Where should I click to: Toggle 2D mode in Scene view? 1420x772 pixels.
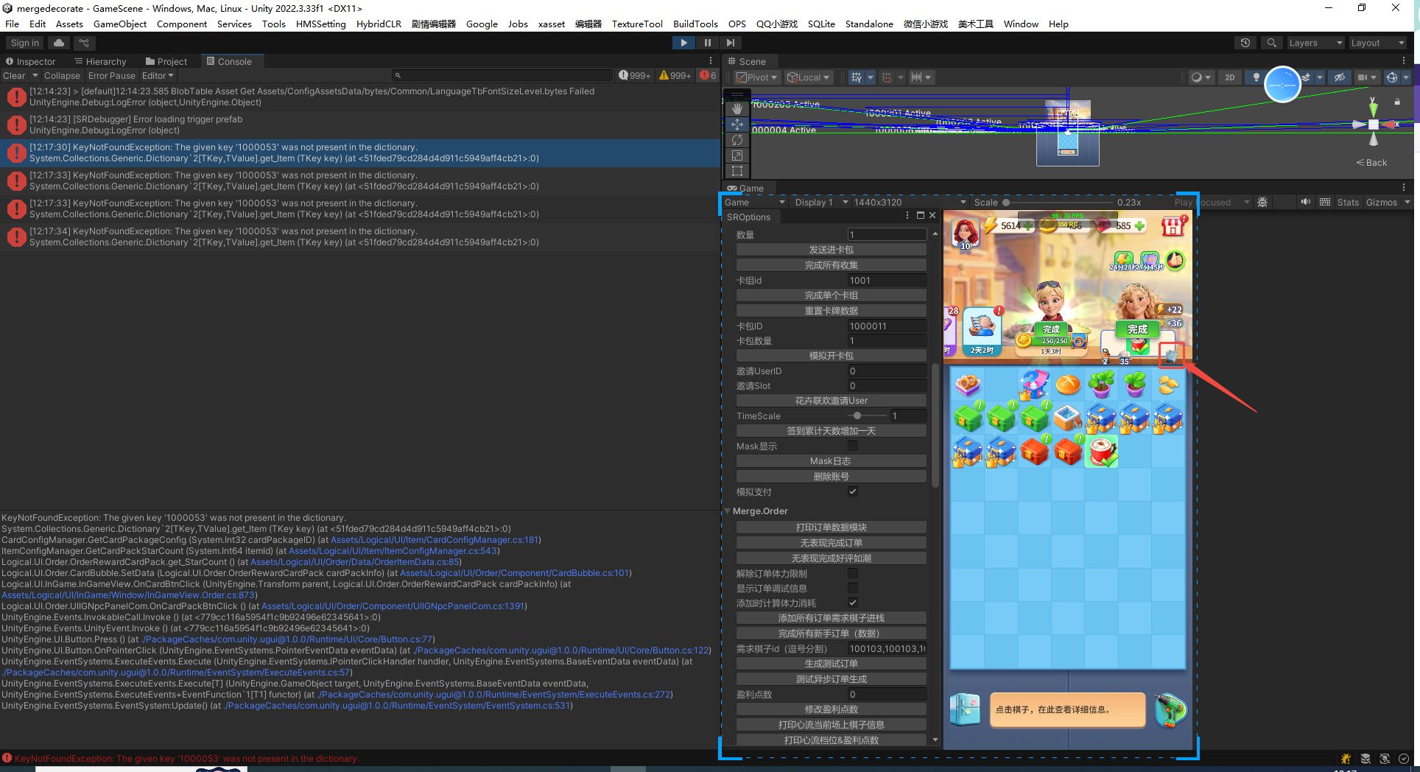[1229, 77]
